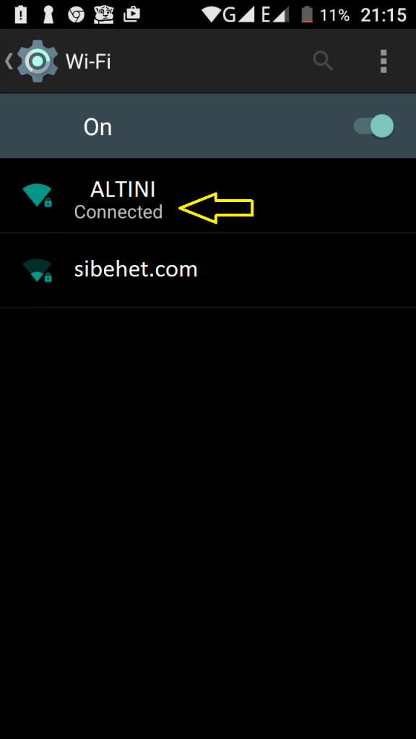Tap the ALTINI signal strength icon
Viewport: 416px width, 739px height.
[x=38, y=195]
